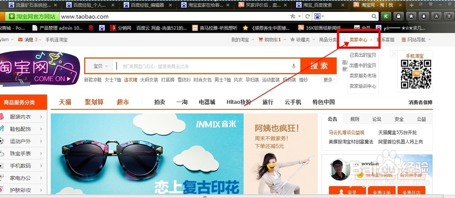Viewport: 455px width, 198px height.
Task: Open the 云手机 link
Action: (x=293, y=102)
